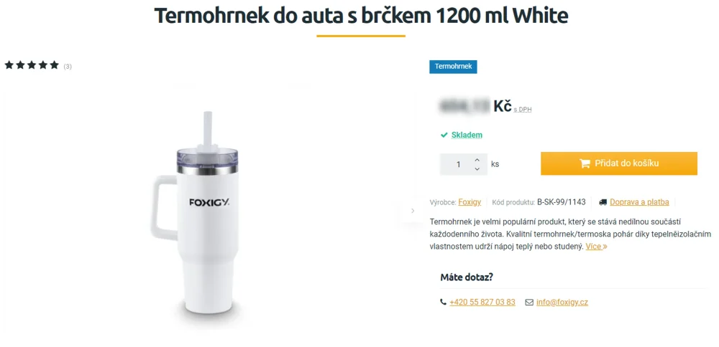Click the phone handset icon
Screen dimensions: 719x347
[443, 303]
